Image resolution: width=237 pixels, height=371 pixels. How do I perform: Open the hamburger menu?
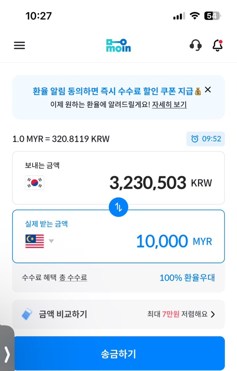[19, 45]
